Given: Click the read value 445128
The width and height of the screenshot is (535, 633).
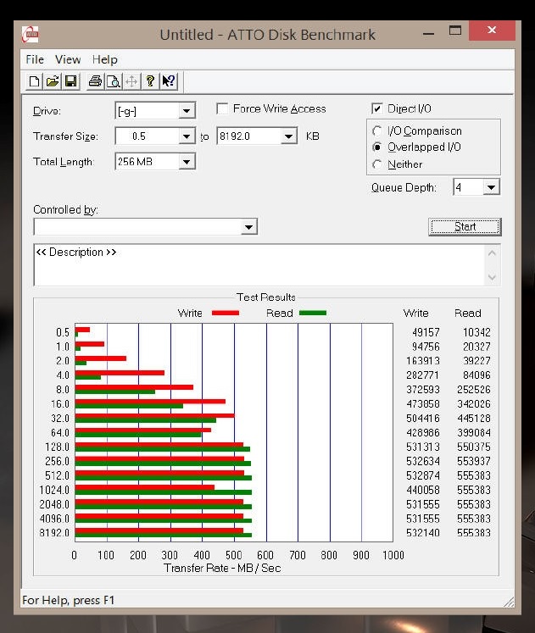Looking at the screenshot, I should [x=474, y=419].
